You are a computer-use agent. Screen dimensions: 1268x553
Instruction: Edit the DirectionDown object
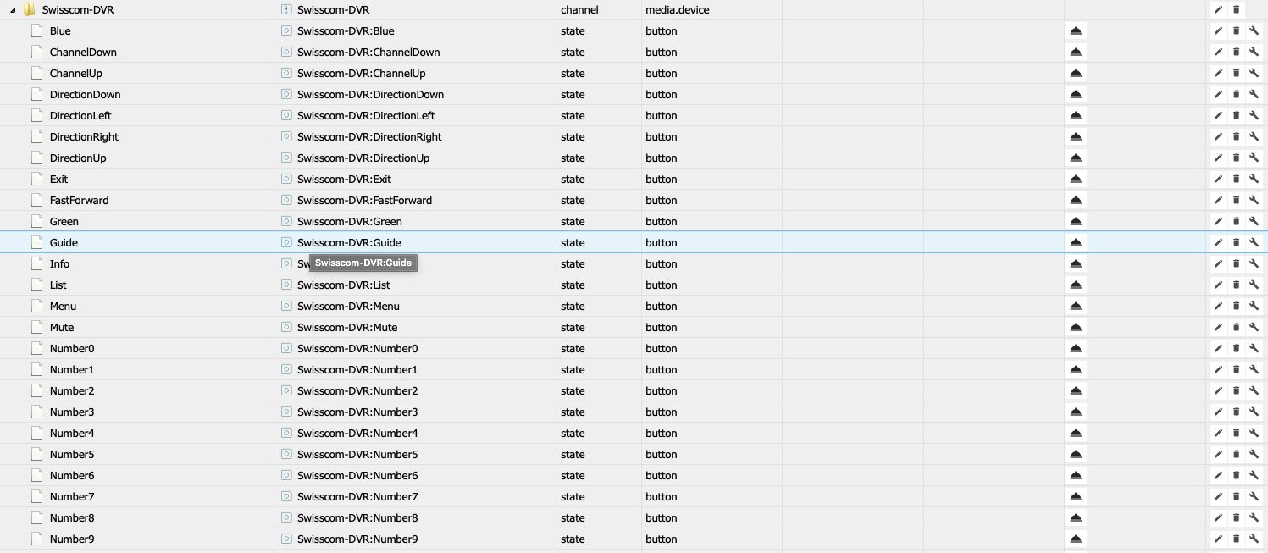(x=1218, y=94)
